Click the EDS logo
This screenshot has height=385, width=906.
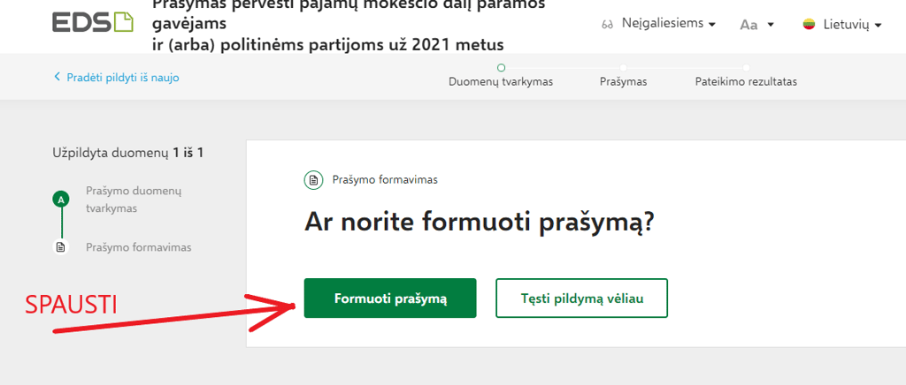pos(92,22)
